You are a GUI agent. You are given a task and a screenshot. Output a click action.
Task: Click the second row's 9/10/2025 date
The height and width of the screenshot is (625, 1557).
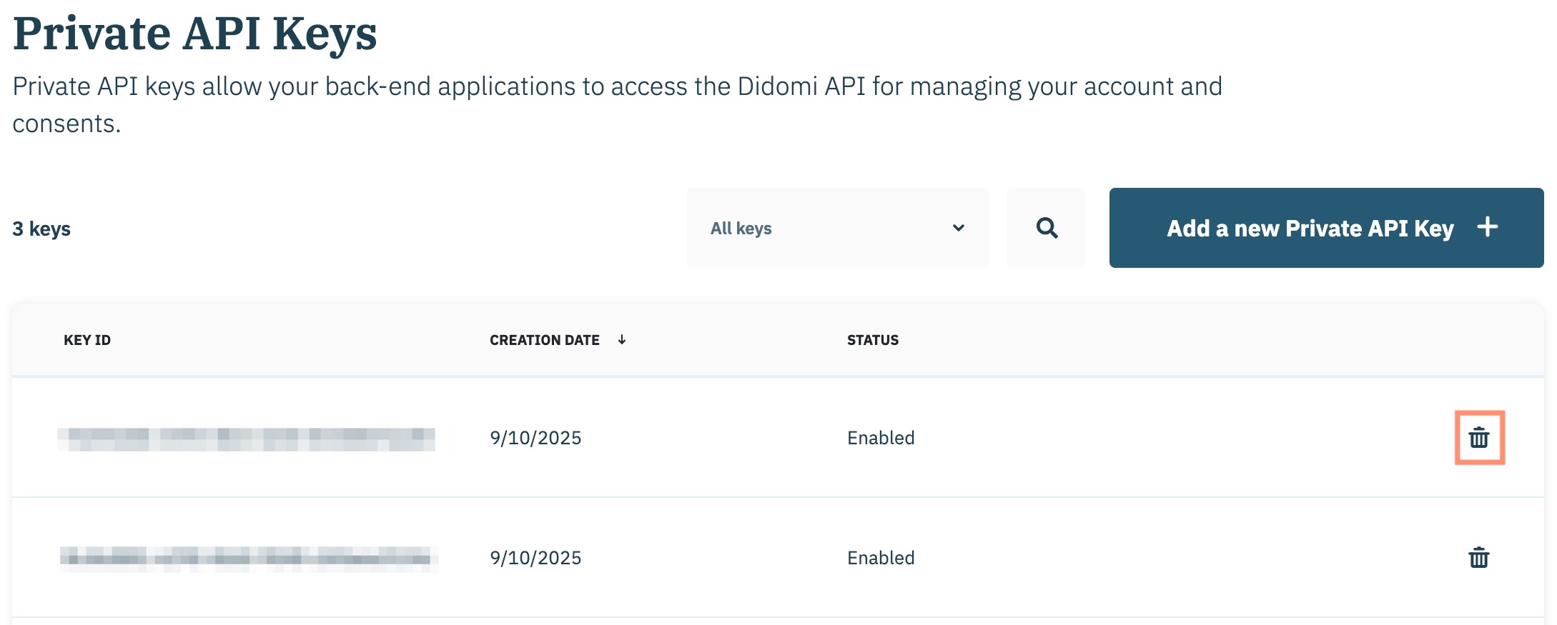[535, 558]
